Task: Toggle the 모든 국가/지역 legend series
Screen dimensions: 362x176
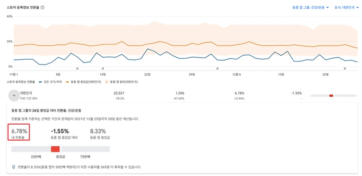Action: [50, 82]
